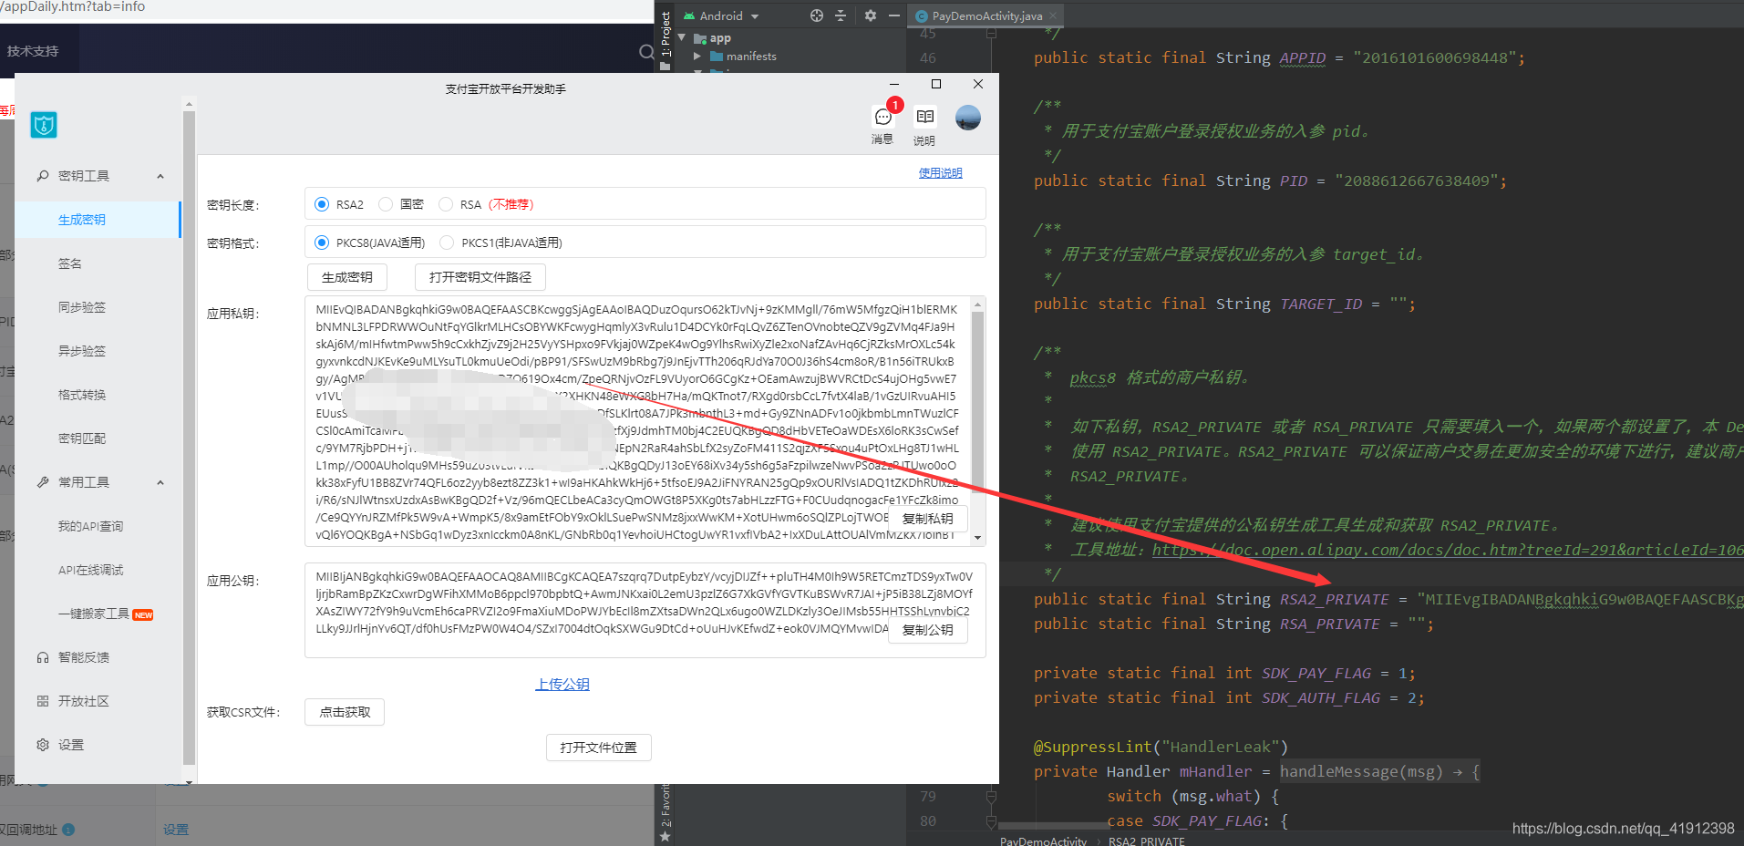1744x846 pixels.
Task: Collapse the app module tree node
Action: pos(682,38)
